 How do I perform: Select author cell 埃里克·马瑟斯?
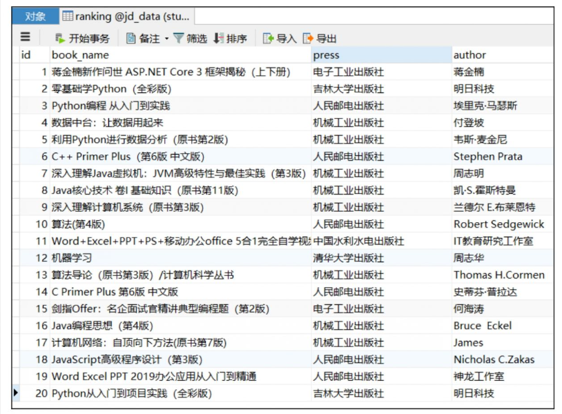(x=503, y=106)
